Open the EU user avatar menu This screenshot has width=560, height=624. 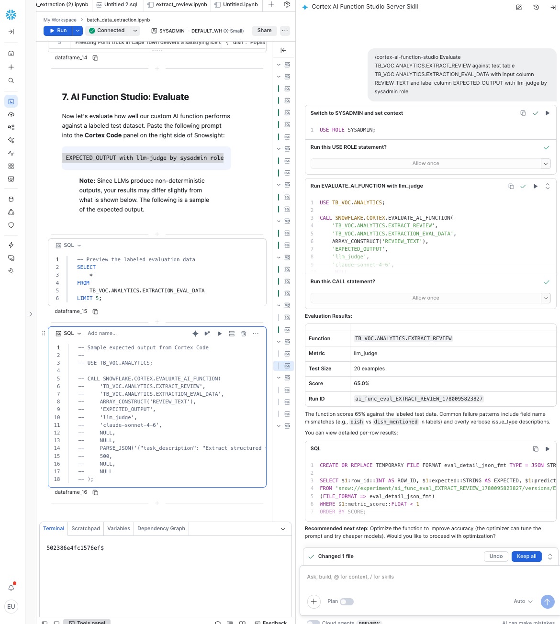[11, 606]
